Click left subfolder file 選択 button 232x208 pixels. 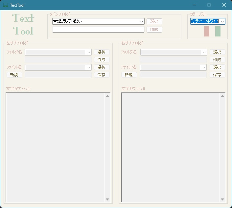click(102, 67)
